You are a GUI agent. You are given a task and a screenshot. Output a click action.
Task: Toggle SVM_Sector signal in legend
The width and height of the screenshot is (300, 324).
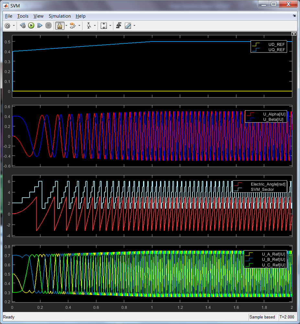pos(262,189)
